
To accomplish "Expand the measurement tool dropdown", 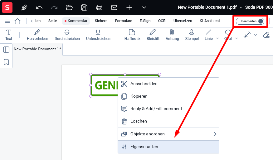I will click(256, 35).
